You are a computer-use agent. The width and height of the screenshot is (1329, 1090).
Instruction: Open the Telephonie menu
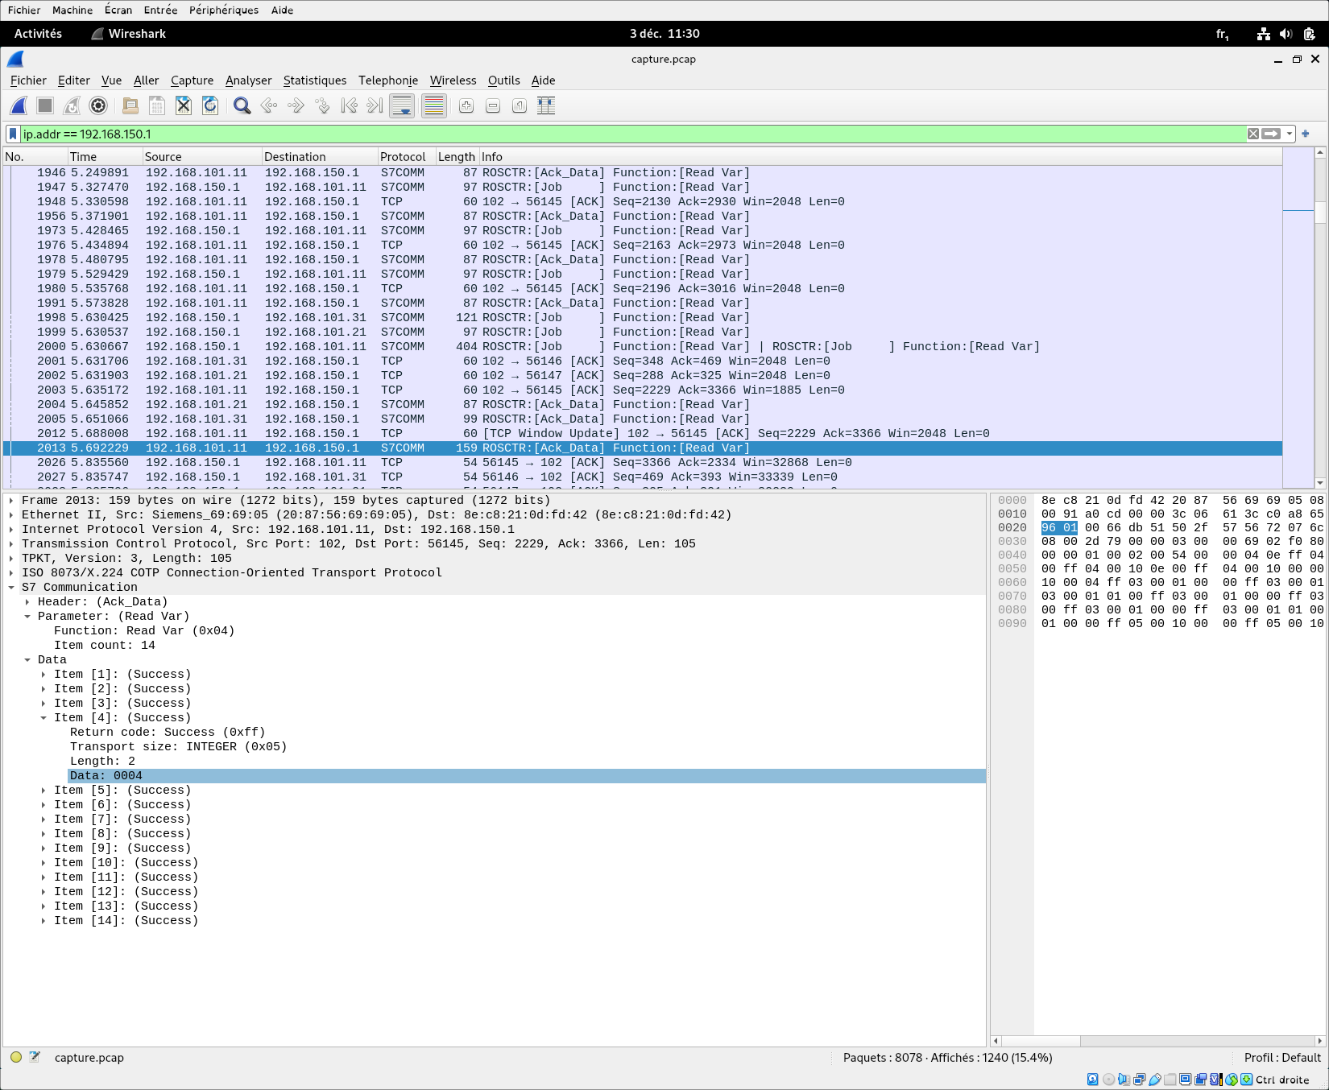click(x=388, y=80)
